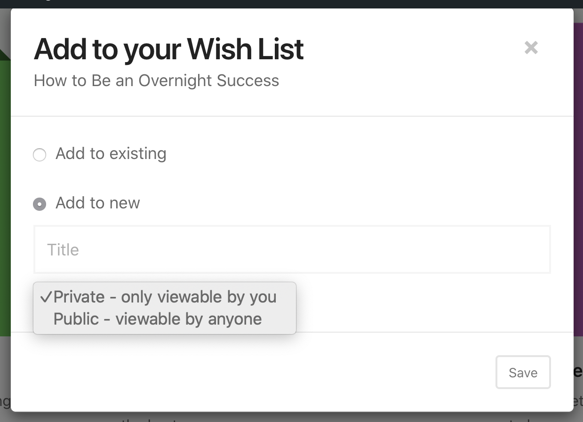Click the Title placeholder text
Image resolution: width=583 pixels, height=422 pixels.
63,249
